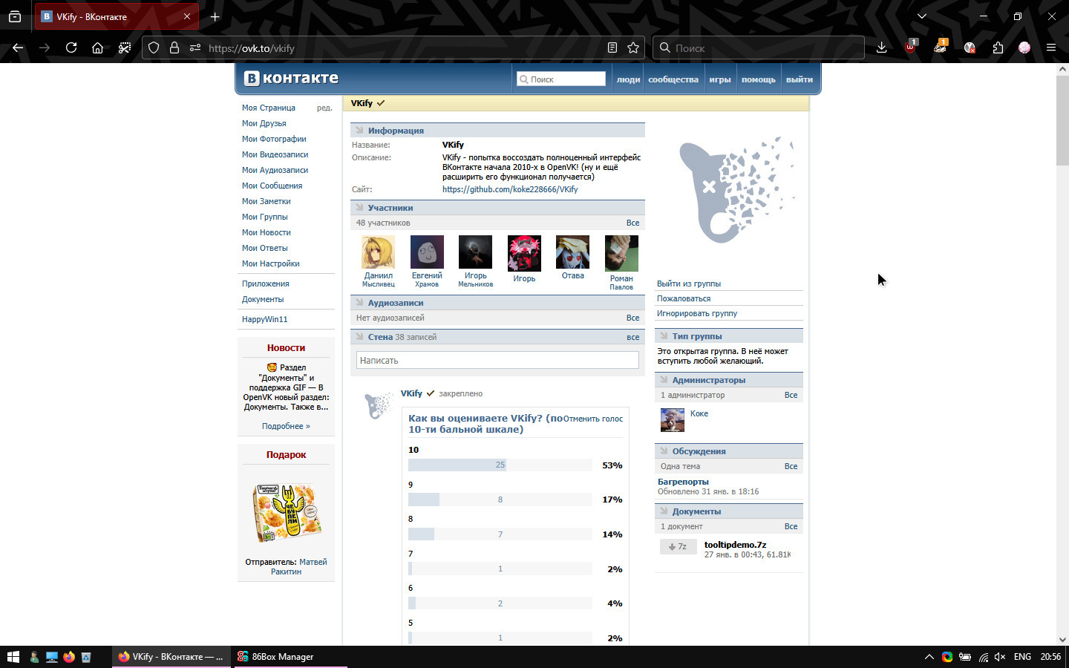Open the Extensions puzzle-piece menu
This screenshot has height=668, width=1069.
(x=998, y=48)
